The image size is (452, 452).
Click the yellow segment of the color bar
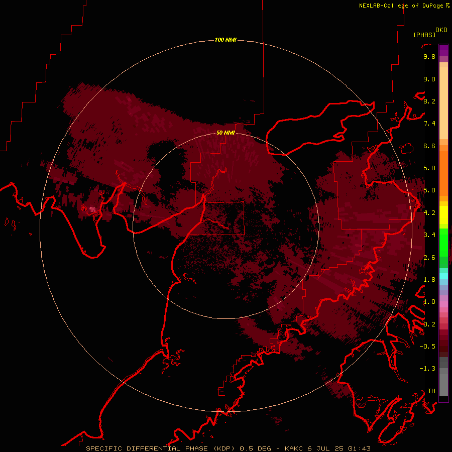[443, 215]
